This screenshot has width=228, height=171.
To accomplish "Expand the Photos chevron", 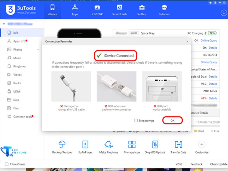I will point(38,50).
